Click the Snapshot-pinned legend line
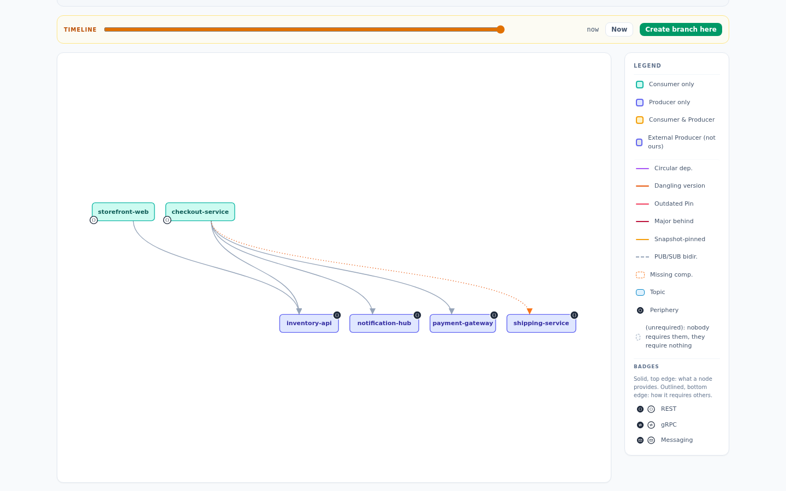The width and height of the screenshot is (786, 491). (x=642, y=239)
